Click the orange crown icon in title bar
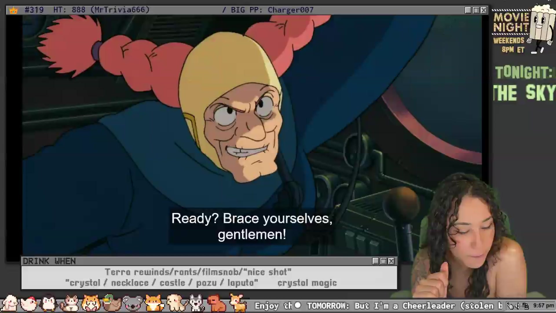 click(x=13, y=11)
